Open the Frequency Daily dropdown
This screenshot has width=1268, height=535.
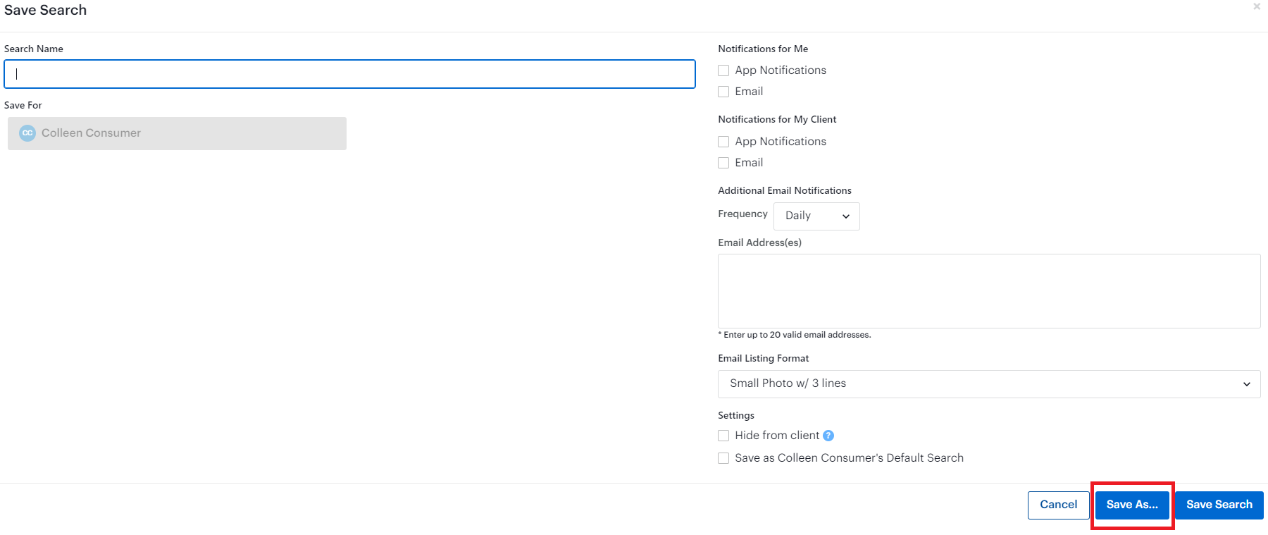[816, 216]
